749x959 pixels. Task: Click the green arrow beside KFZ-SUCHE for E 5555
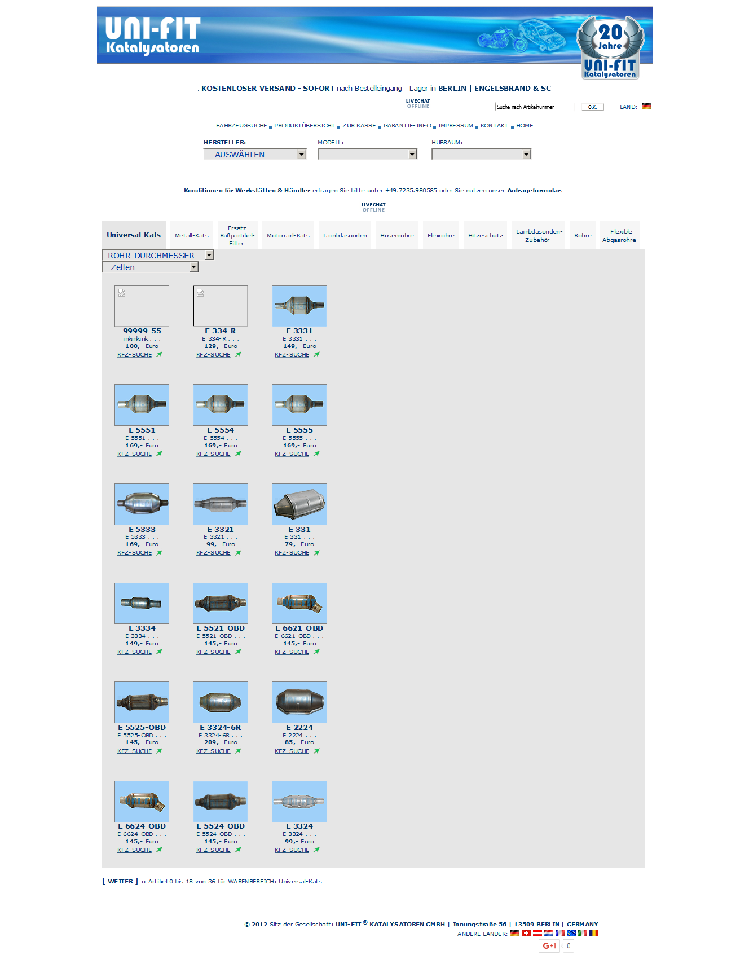tap(316, 454)
